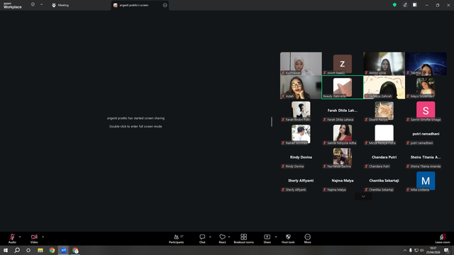Open Google Chrome from taskbar
Viewport: 454px width, 255px height.
coord(52,250)
